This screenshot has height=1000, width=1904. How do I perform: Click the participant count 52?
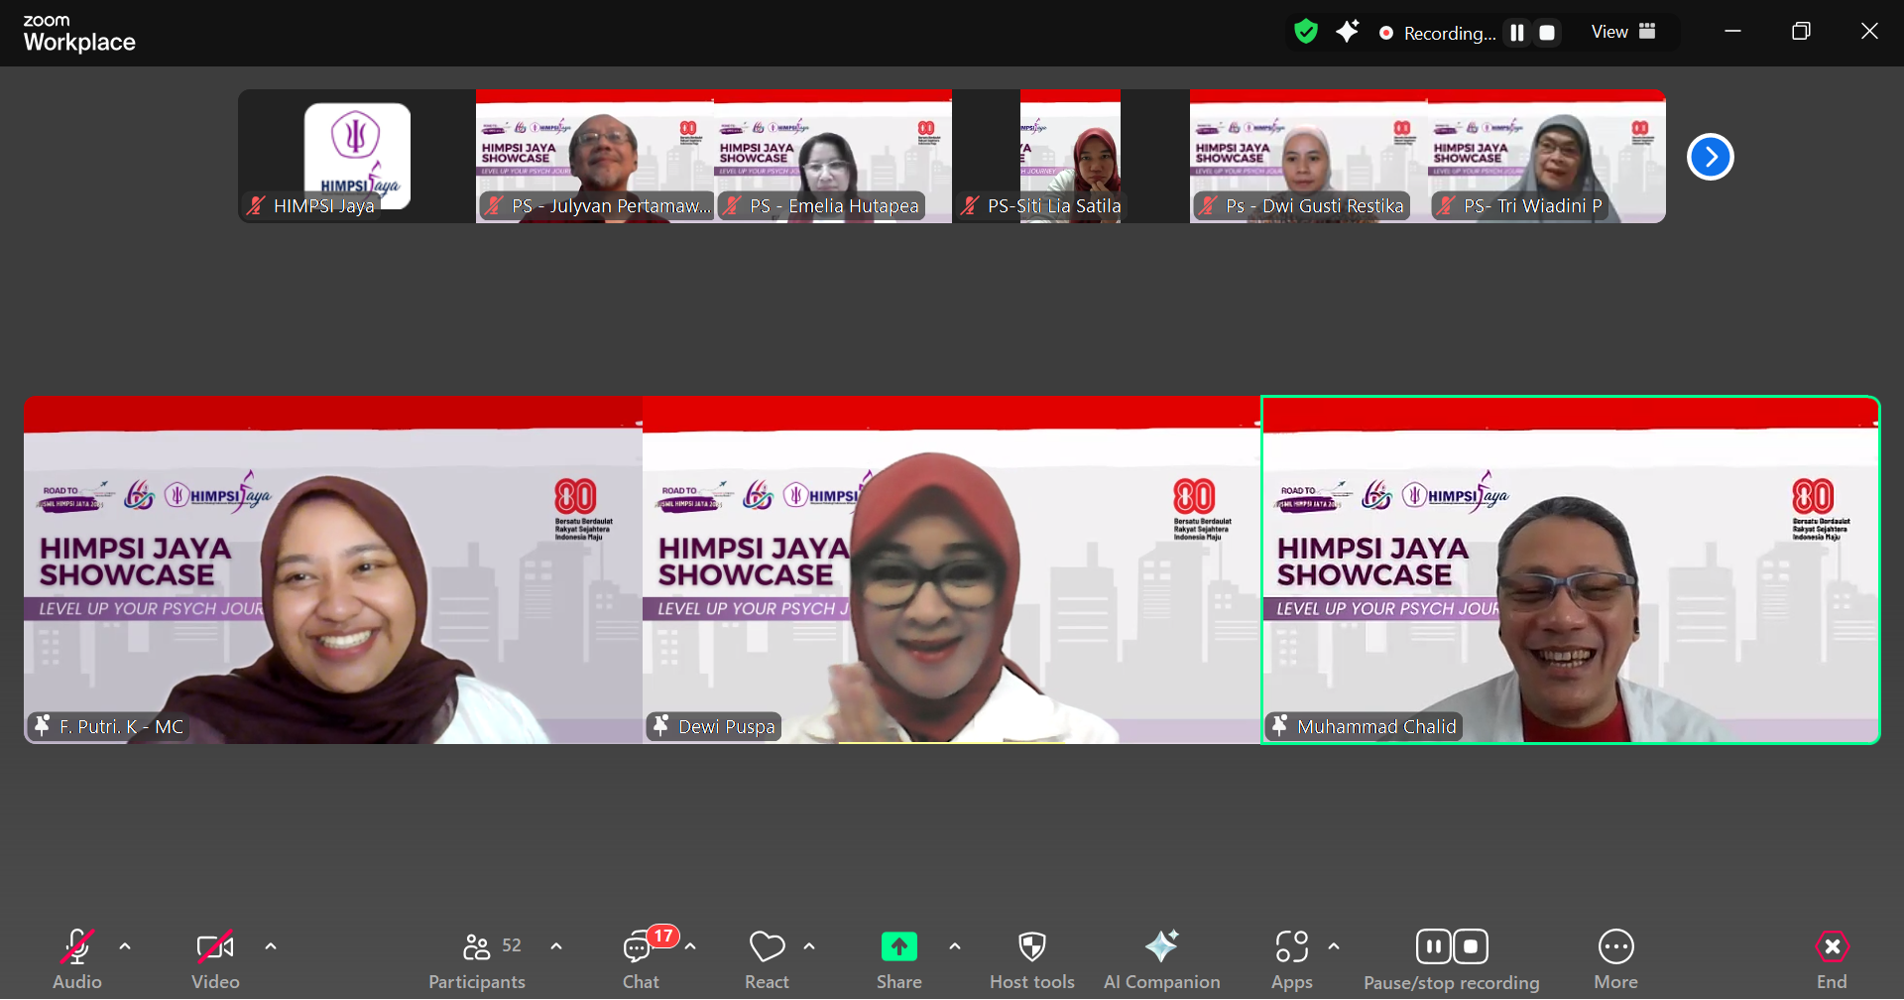(x=512, y=945)
